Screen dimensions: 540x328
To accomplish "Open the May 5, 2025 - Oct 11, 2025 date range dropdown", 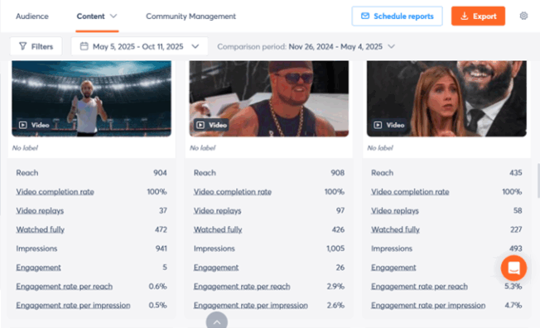I will (139, 46).
